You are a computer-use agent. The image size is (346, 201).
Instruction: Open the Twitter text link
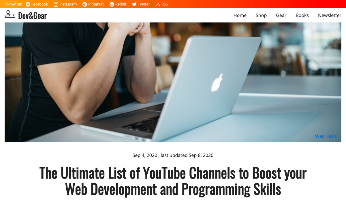(144, 4)
